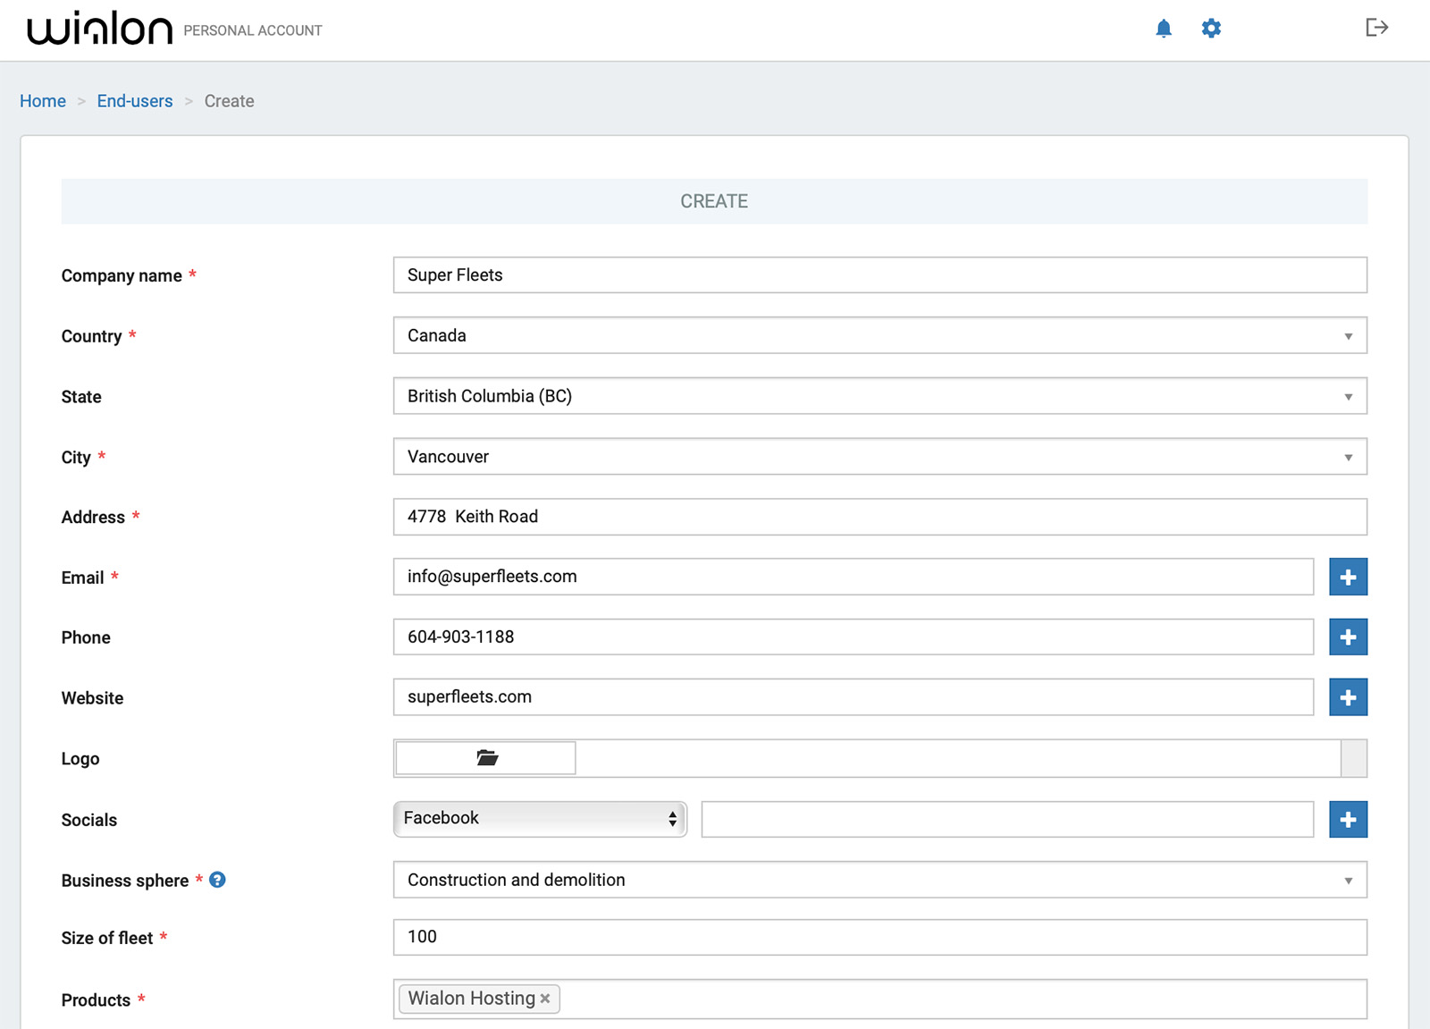Go back to End-users list

pos(134,101)
